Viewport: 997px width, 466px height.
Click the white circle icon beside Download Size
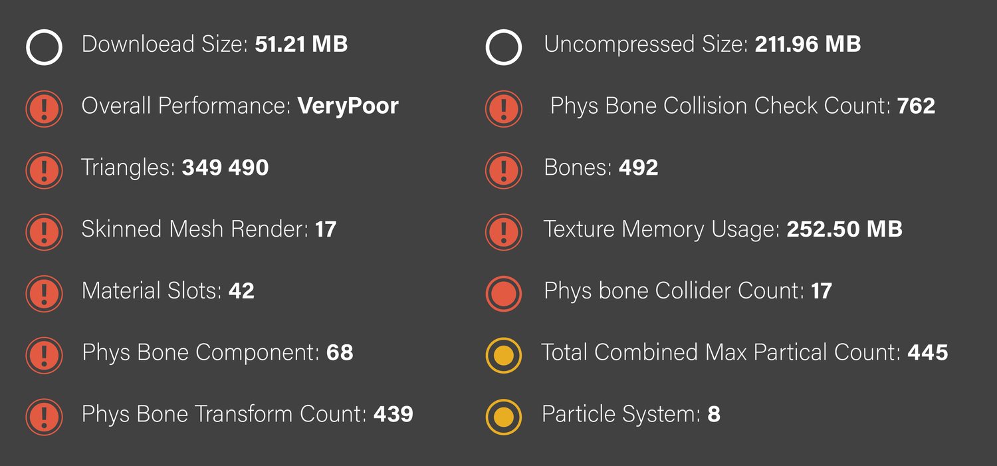[x=44, y=47]
